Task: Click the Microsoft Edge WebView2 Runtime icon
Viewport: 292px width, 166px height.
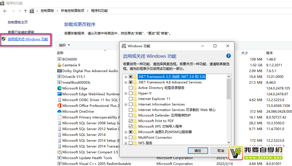Action: 59,94
